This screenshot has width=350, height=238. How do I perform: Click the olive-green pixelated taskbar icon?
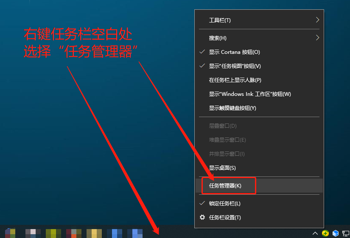(x=51, y=233)
